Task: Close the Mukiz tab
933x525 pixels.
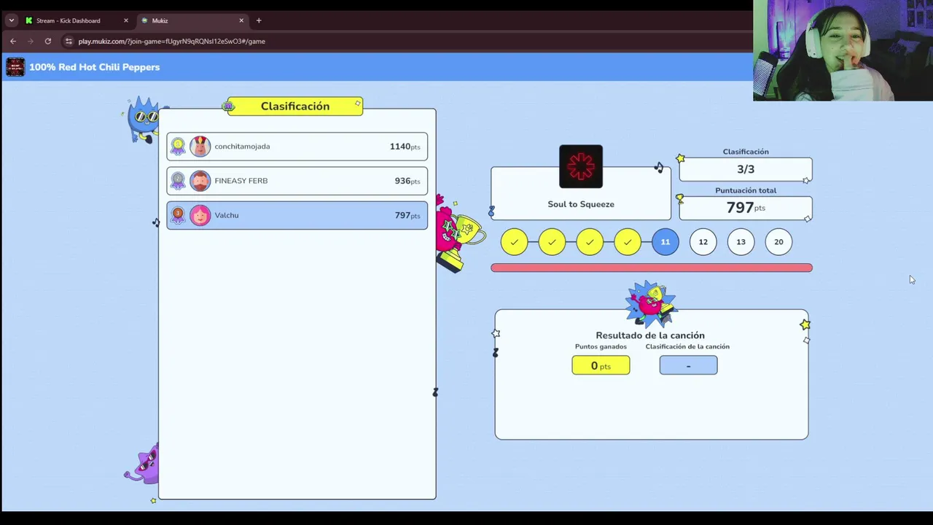Action: point(242,20)
